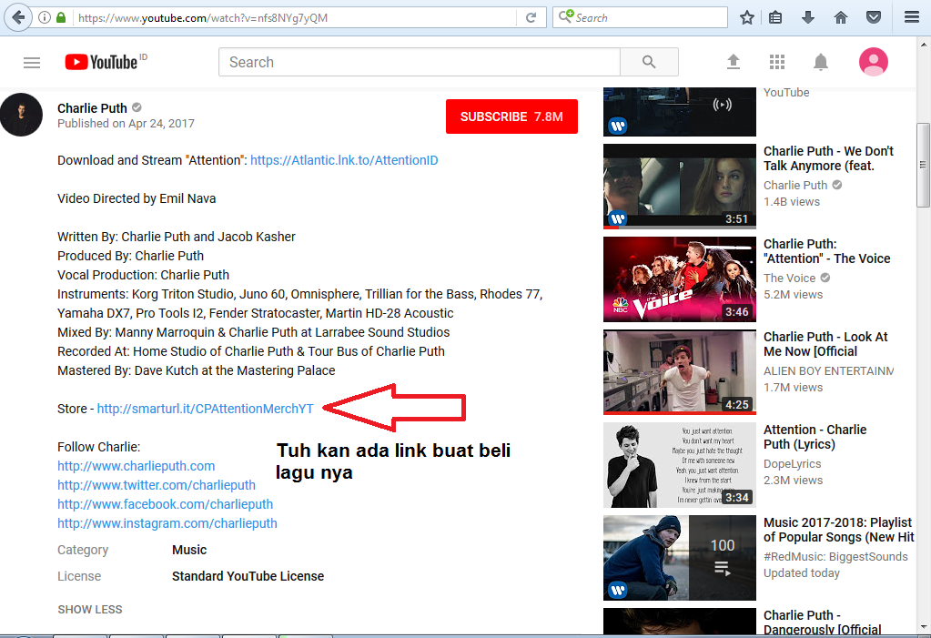Click the Firefox search bar engine icon
The width and height of the screenshot is (931, 638).
566,16
